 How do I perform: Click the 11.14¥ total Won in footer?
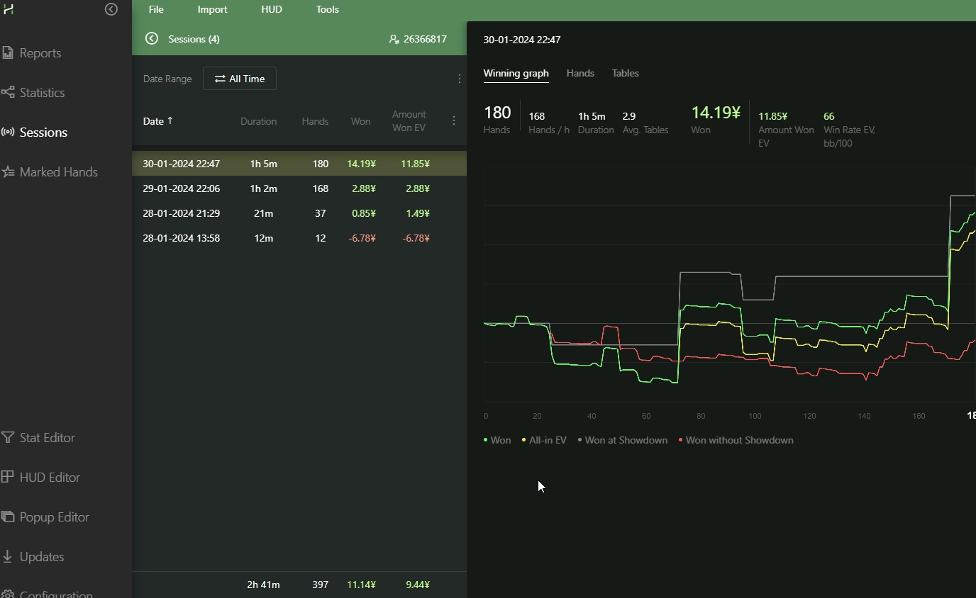pyautogui.click(x=362, y=585)
